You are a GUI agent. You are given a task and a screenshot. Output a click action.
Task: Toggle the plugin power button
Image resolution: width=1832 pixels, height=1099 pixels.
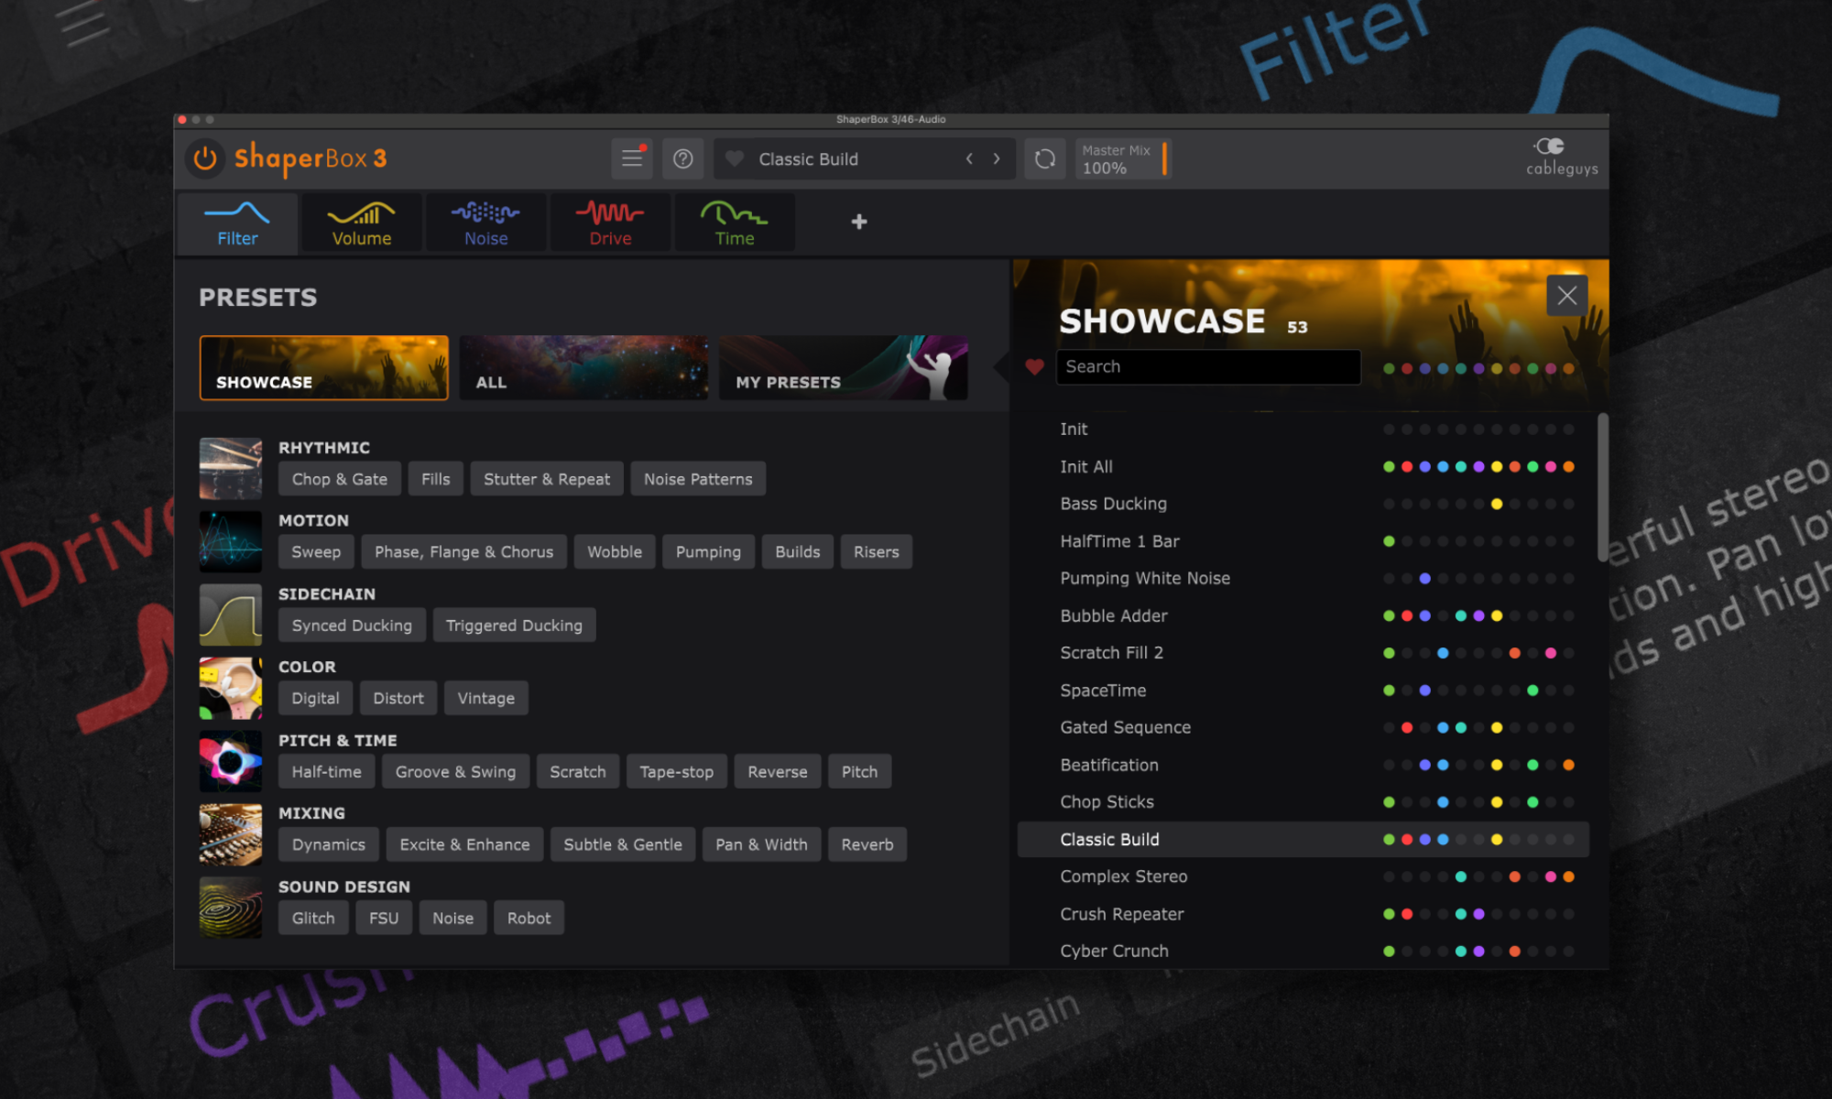pyautogui.click(x=203, y=158)
